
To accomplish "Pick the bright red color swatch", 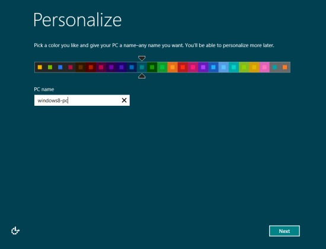I will point(183,67).
